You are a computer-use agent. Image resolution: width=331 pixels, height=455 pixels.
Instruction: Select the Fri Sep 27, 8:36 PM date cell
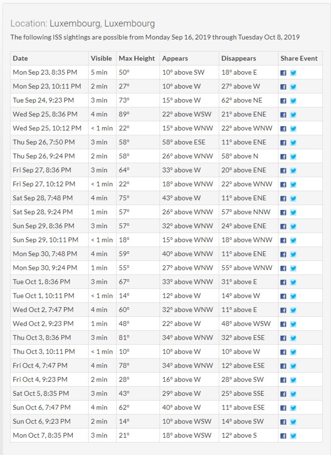coord(42,170)
